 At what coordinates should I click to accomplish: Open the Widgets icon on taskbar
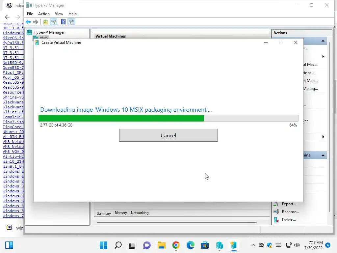[x=9, y=245]
